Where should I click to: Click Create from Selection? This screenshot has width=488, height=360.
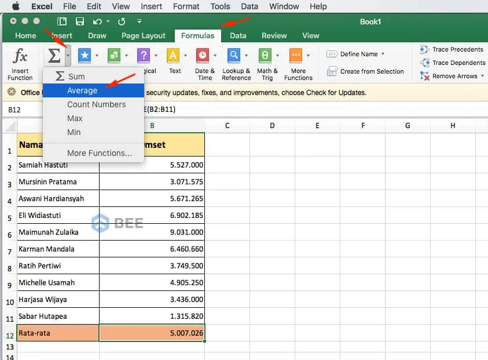[365, 71]
